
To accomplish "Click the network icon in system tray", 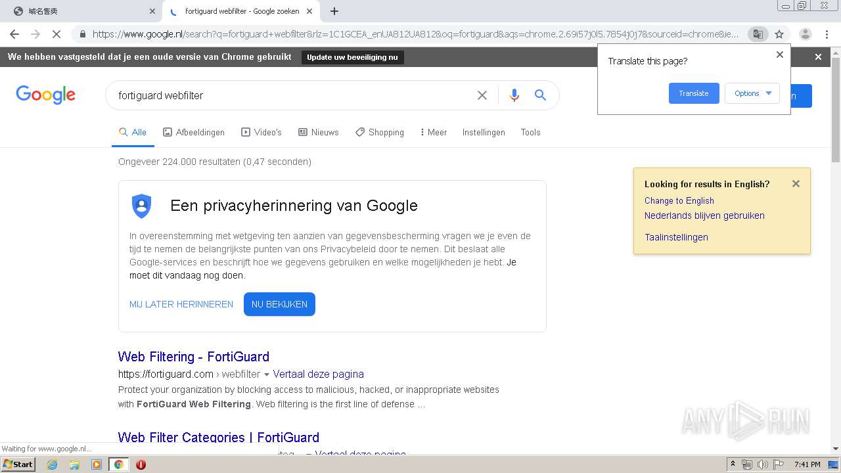I will pos(747,464).
